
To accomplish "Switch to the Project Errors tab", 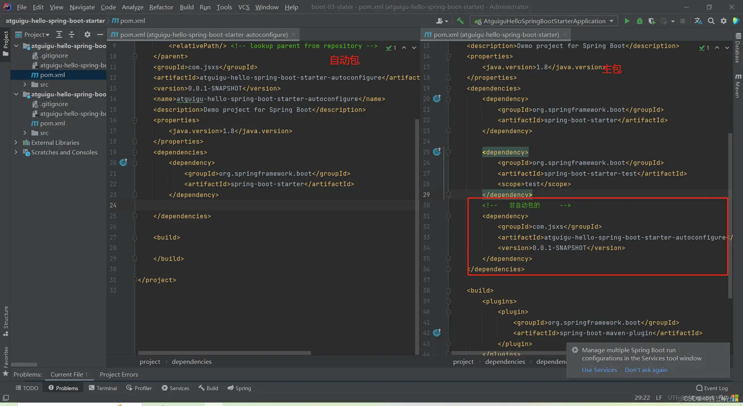I will [119, 374].
